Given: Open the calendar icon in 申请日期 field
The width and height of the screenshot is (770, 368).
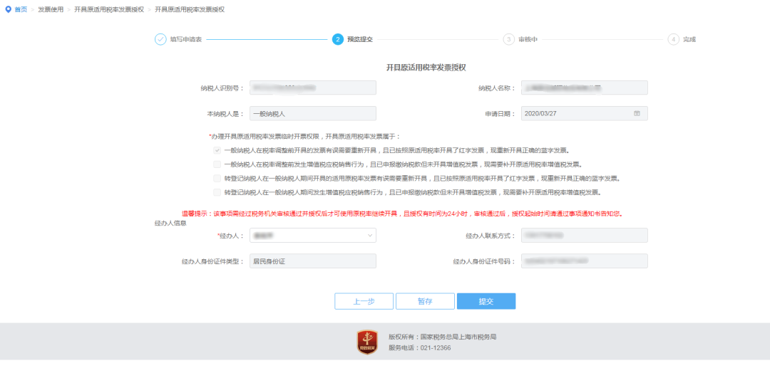Looking at the screenshot, I should point(637,113).
